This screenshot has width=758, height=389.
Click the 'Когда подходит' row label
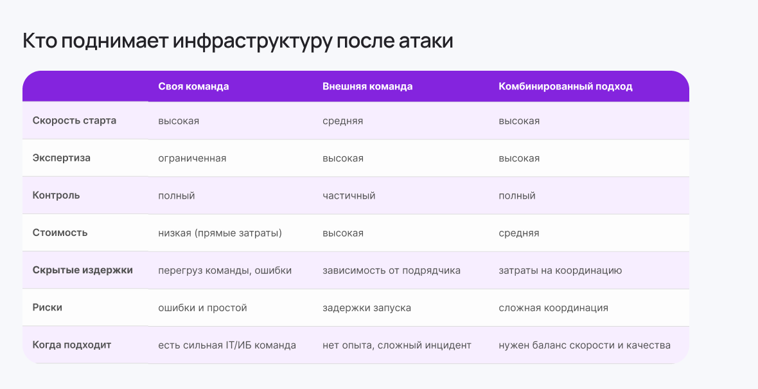click(72, 345)
